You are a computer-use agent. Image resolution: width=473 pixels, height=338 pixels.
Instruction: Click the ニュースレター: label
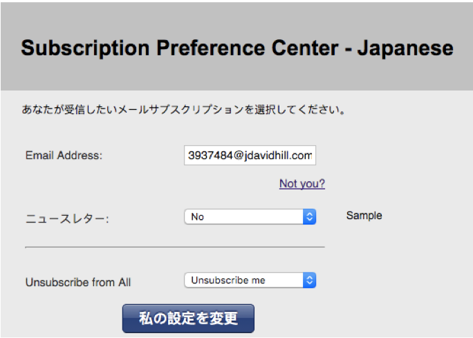point(67,218)
